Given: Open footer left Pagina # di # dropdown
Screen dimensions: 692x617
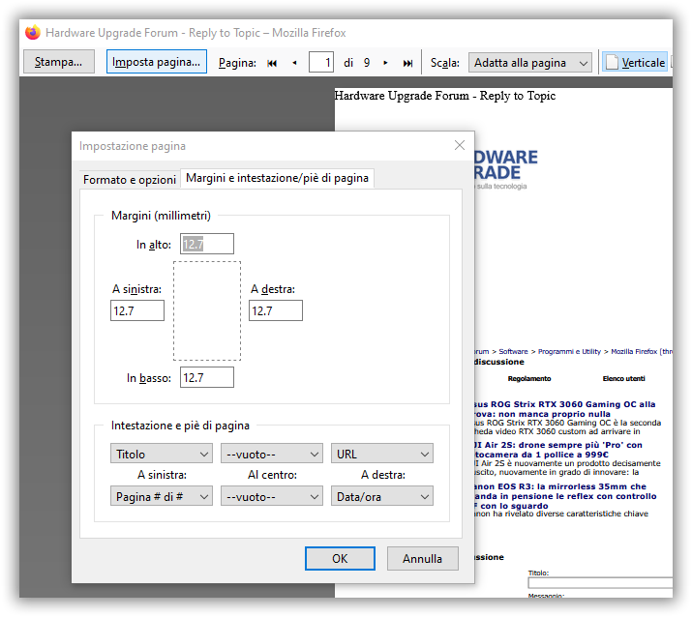Looking at the screenshot, I should tap(162, 496).
